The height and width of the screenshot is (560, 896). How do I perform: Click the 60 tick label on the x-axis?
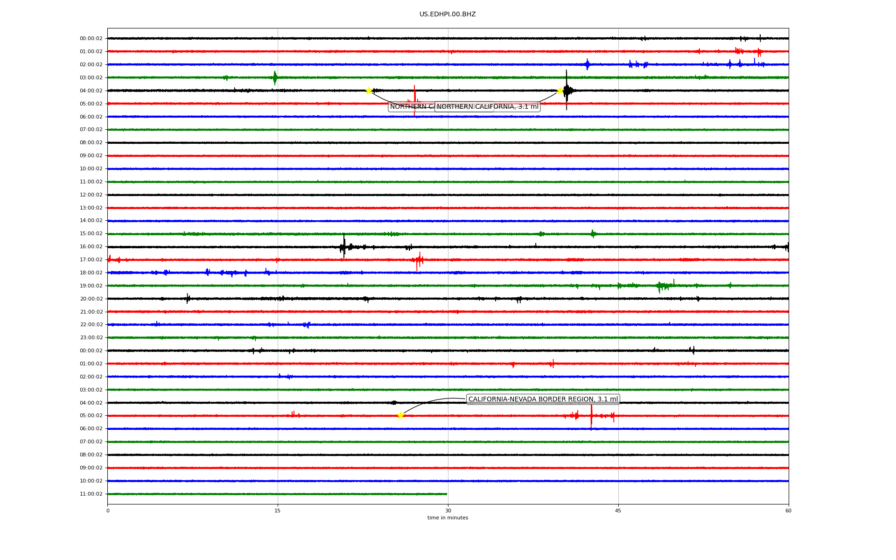788,511
